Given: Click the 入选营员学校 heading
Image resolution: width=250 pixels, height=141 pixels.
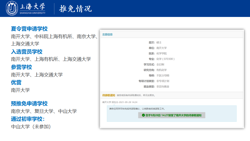Looking at the screenshot, I should coord(27,52).
